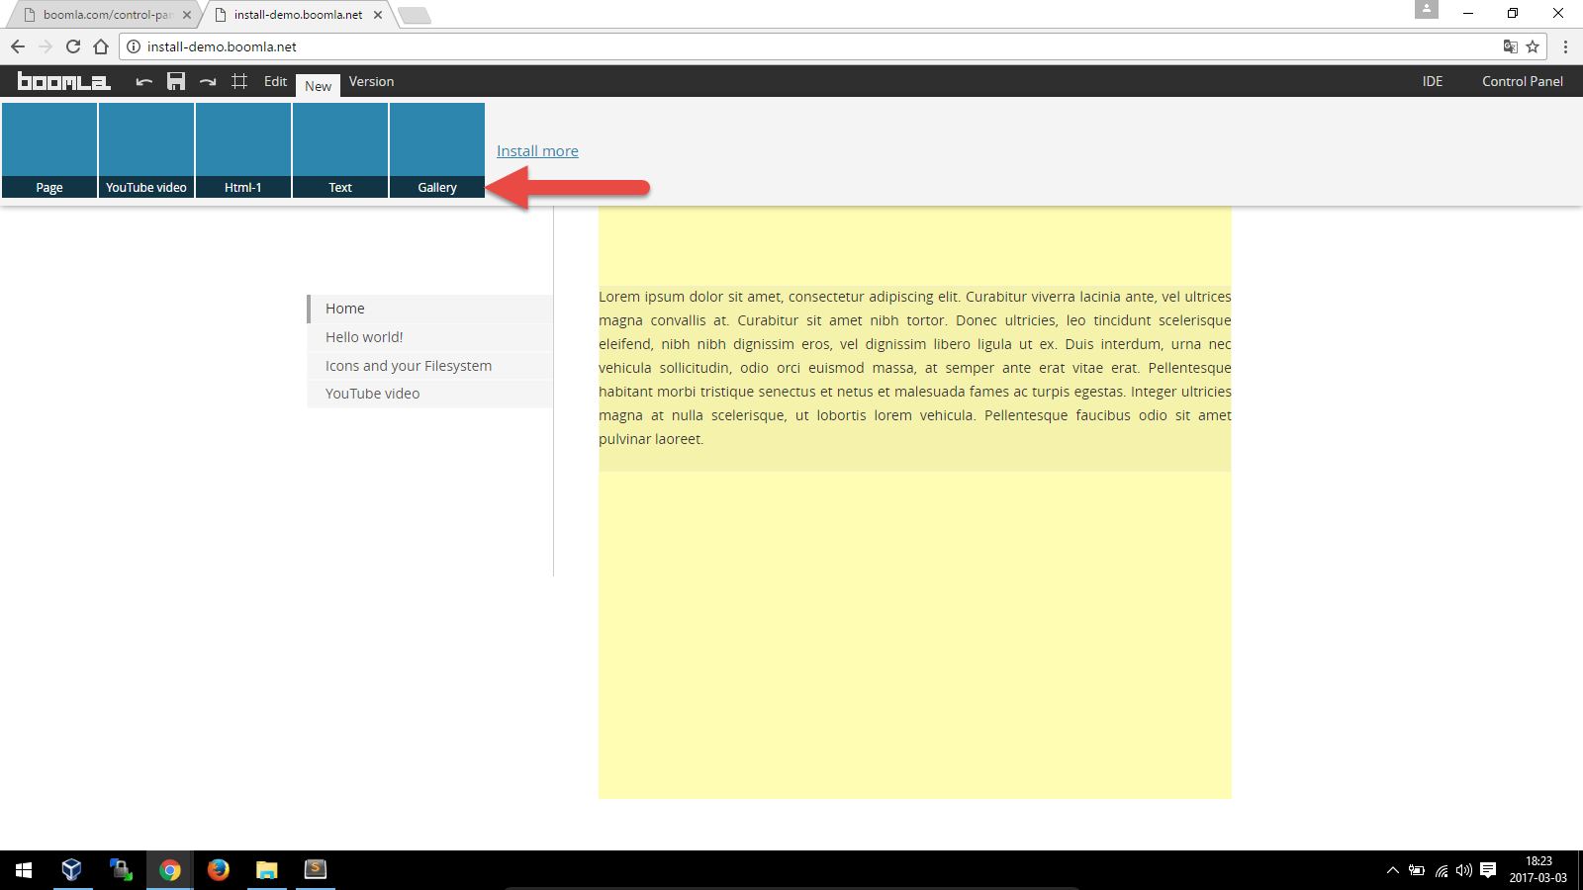Reload the page in the browser
The image size is (1583, 890).
73,46
